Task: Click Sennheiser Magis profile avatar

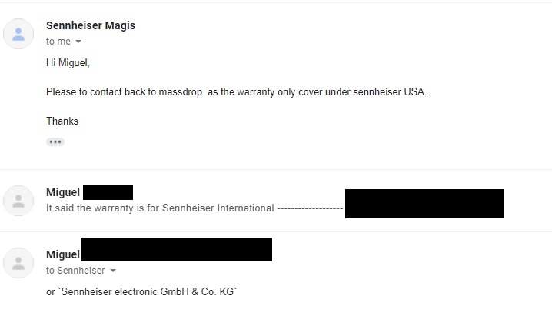Action: click(18, 33)
